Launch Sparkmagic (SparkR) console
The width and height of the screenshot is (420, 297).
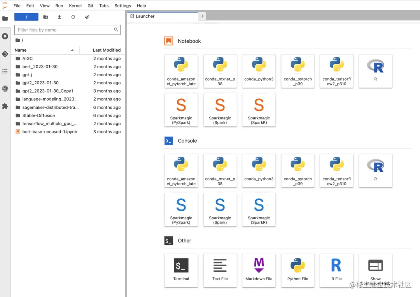point(259,210)
